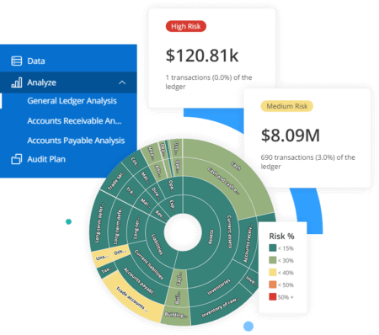Open Accounts Receivable Analysis
Image resolution: width=379 pixels, height=335 pixels.
(x=74, y=121)
